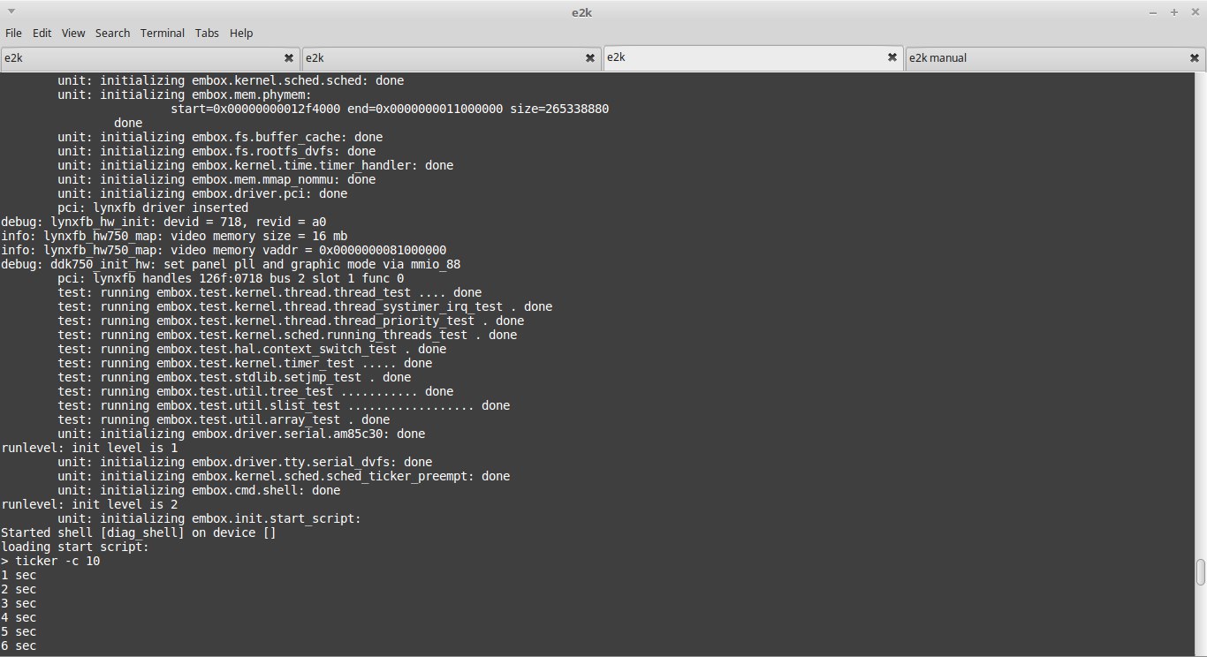Close the first e2k tab
Image resolution: width=1207 pixels, height=657 pixels.
288,57
